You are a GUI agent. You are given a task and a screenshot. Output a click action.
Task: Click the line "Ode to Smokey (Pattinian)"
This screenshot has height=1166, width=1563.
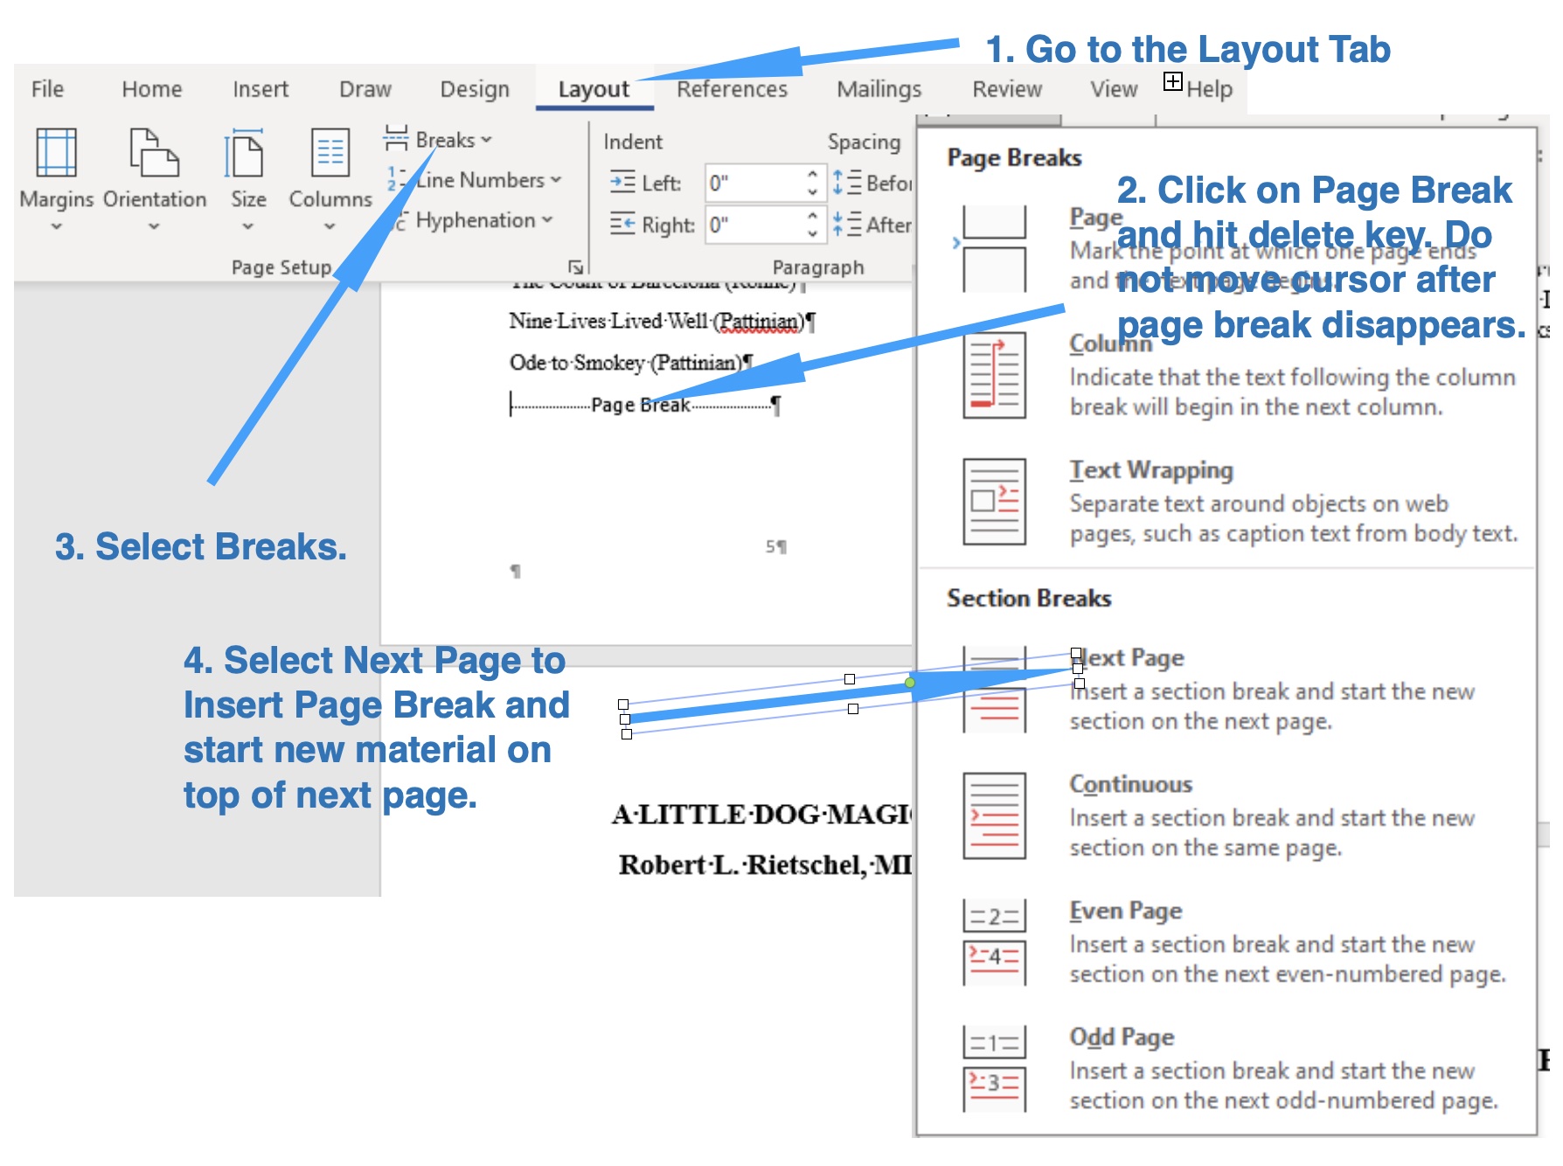click(x=631, y=362)
